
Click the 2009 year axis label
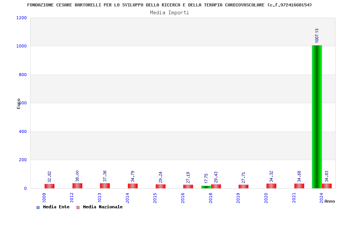point(44,198)
